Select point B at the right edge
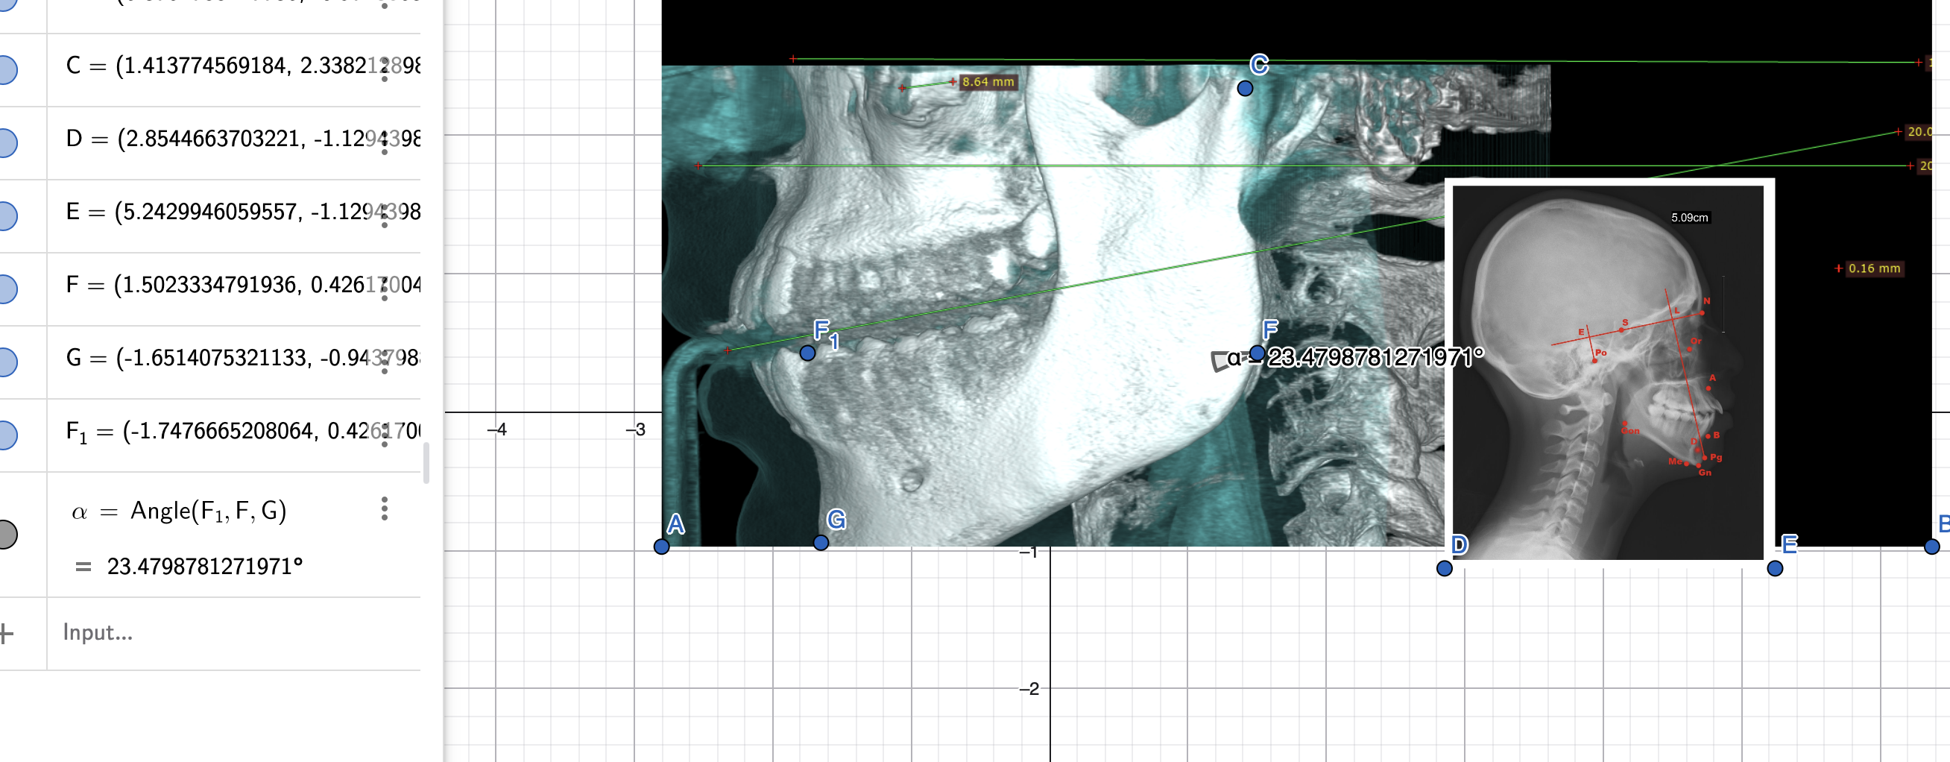Screen dimensions: 1950x762 (1932, 546)
